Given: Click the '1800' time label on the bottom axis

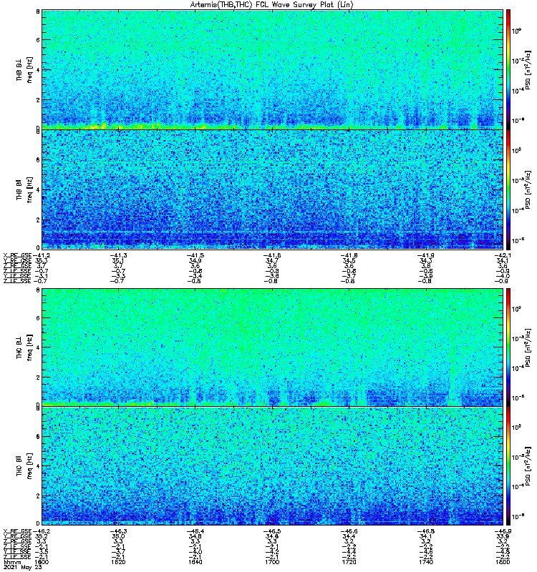Looking at the screenshot, I should [x=503, y=562].
